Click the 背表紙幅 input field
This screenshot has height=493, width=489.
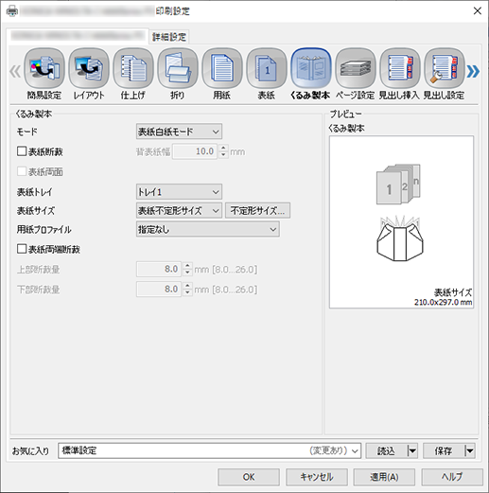[x=195, y=151]
